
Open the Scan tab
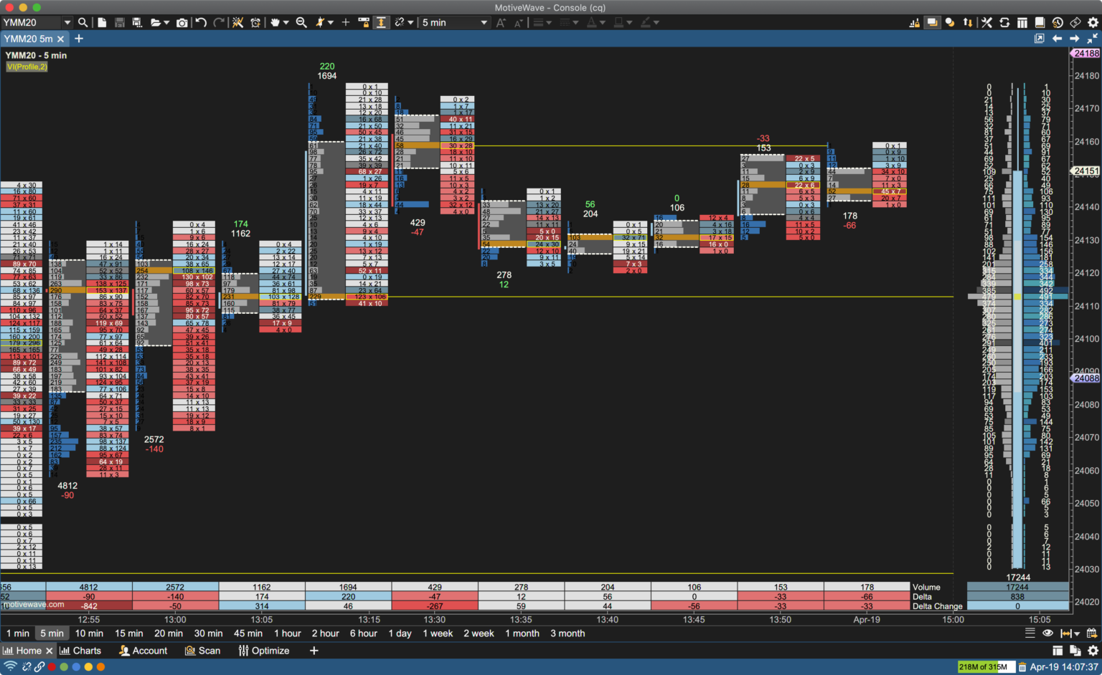202,651
